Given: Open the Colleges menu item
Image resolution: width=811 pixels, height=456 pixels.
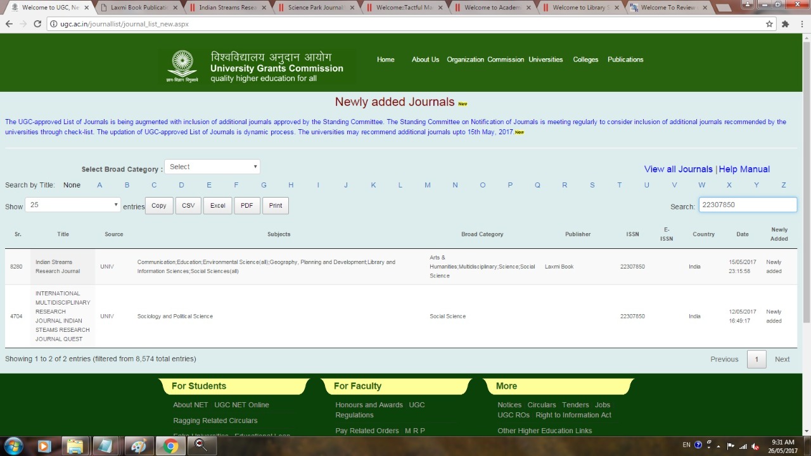Looking at the screenshot, I should [585, 60].
